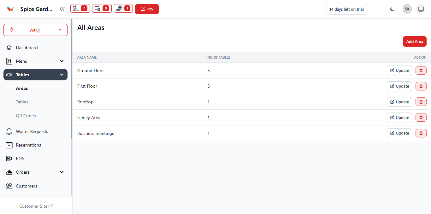Delete the Rooftop area
This screenshot has width=431, height=214.
pos(421,102)
